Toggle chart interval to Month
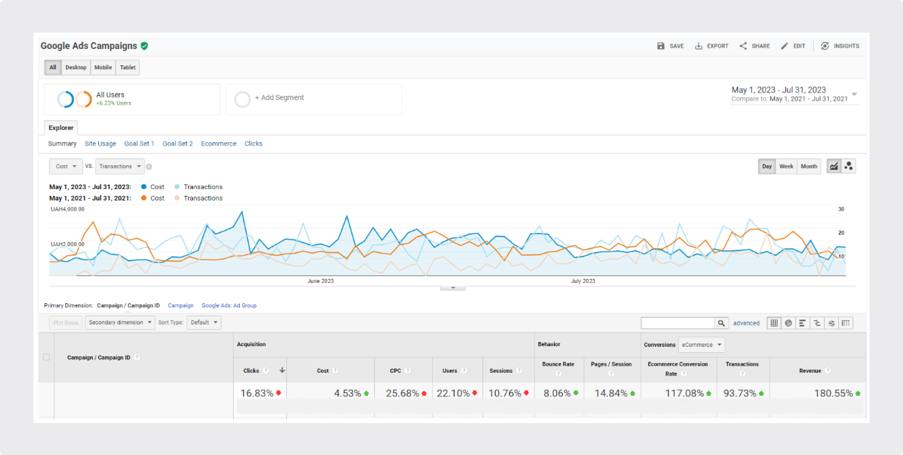The height and width of the screenshot is (455, 903). tap(809, 166)
